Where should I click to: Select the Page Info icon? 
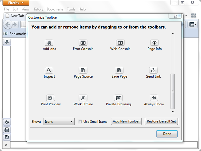pyautogui.click(x=154, y=43)
